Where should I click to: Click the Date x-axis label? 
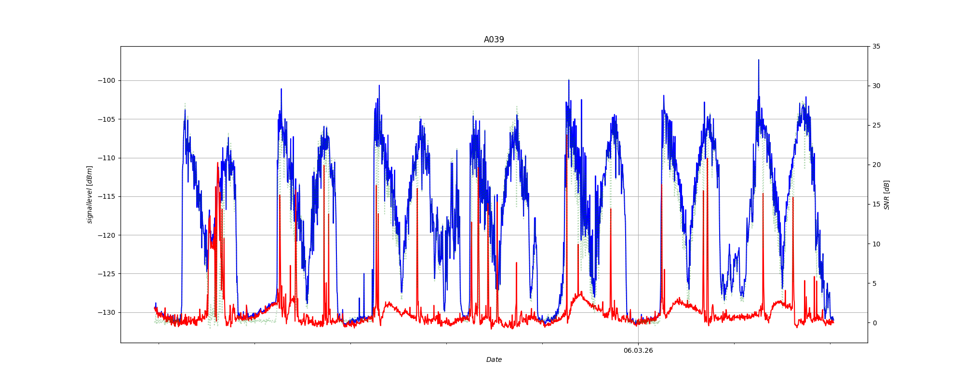(494, 359)
